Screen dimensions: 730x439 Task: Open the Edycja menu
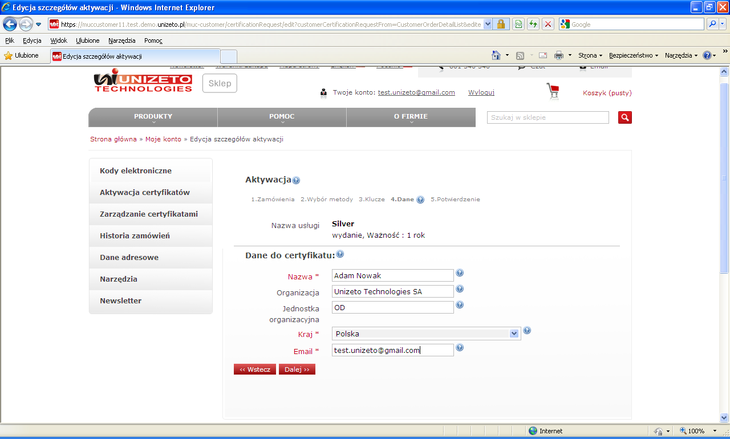(x=32, y=40)
